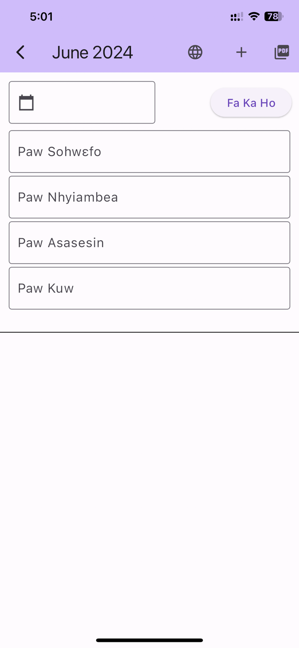The image size is (299, 648).
Task: Click the empty date input field
Action: (x=82, y=102)
